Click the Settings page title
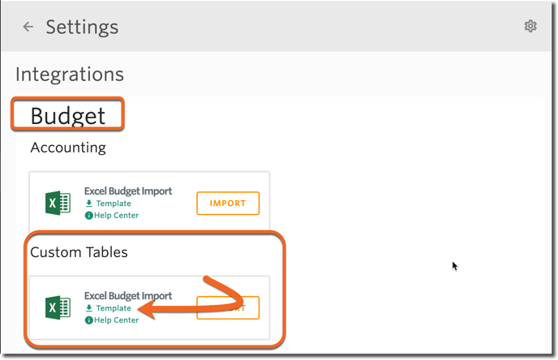The width and height of the screenshot is (558, 360). [x=82, y=27]
